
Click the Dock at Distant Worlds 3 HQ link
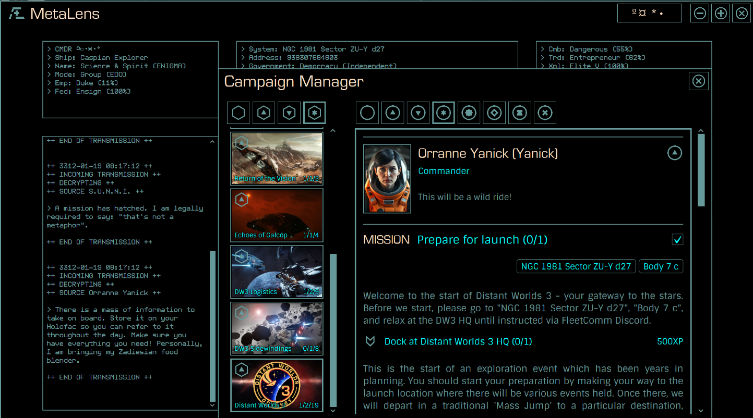458,341
